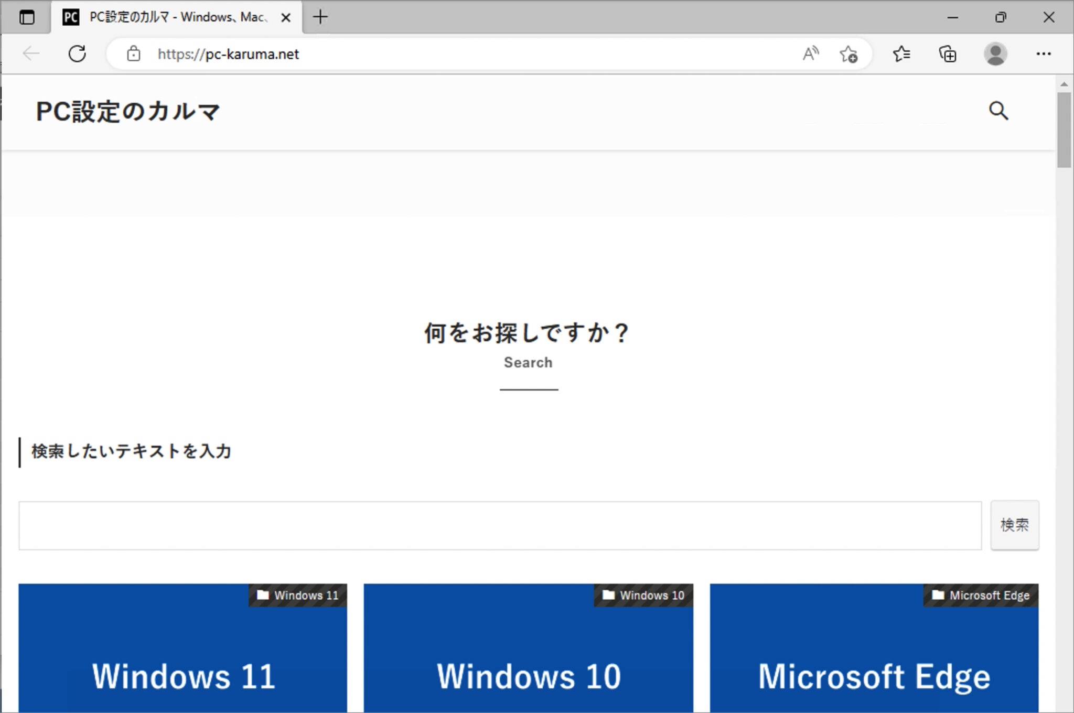View site security via the lock icon
The image size is (1074, 713).
pyautogui.click(x=133, y=54)
